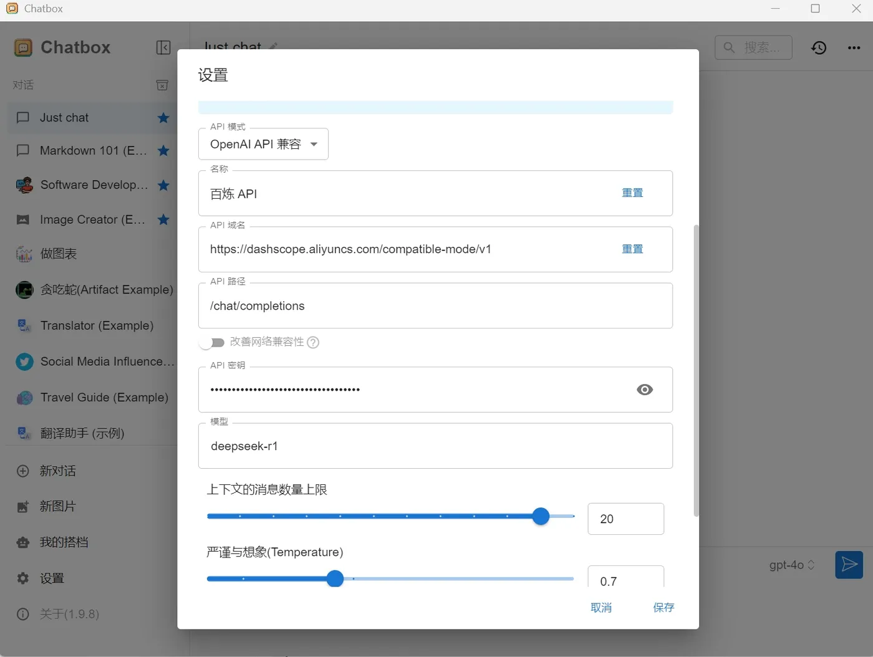873x657 pixels.
Task: Click the pencil icon beside Just chat title
Action: pyautogui.click(x=273, y=47)
